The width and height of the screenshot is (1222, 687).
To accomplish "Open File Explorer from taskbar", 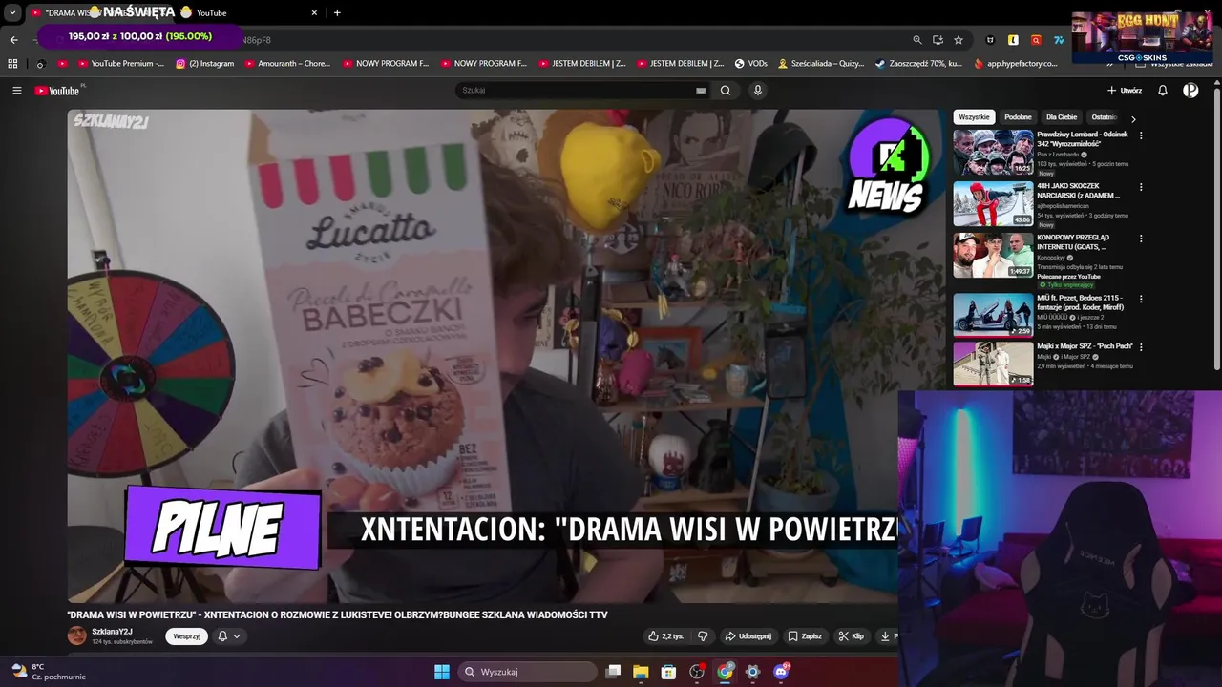I will click(x=641, y=672).
